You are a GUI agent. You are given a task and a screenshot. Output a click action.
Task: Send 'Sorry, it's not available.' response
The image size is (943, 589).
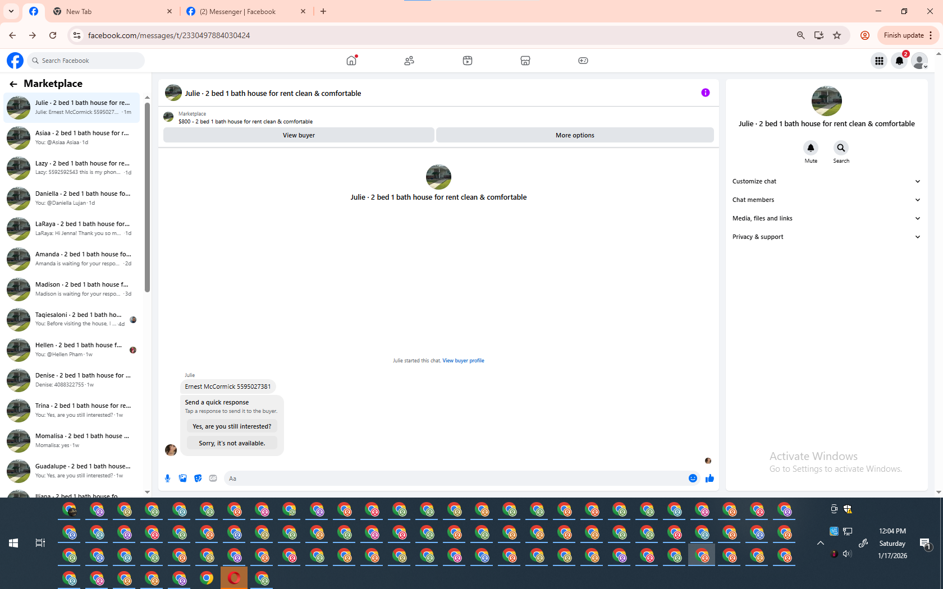coord(232,443)
